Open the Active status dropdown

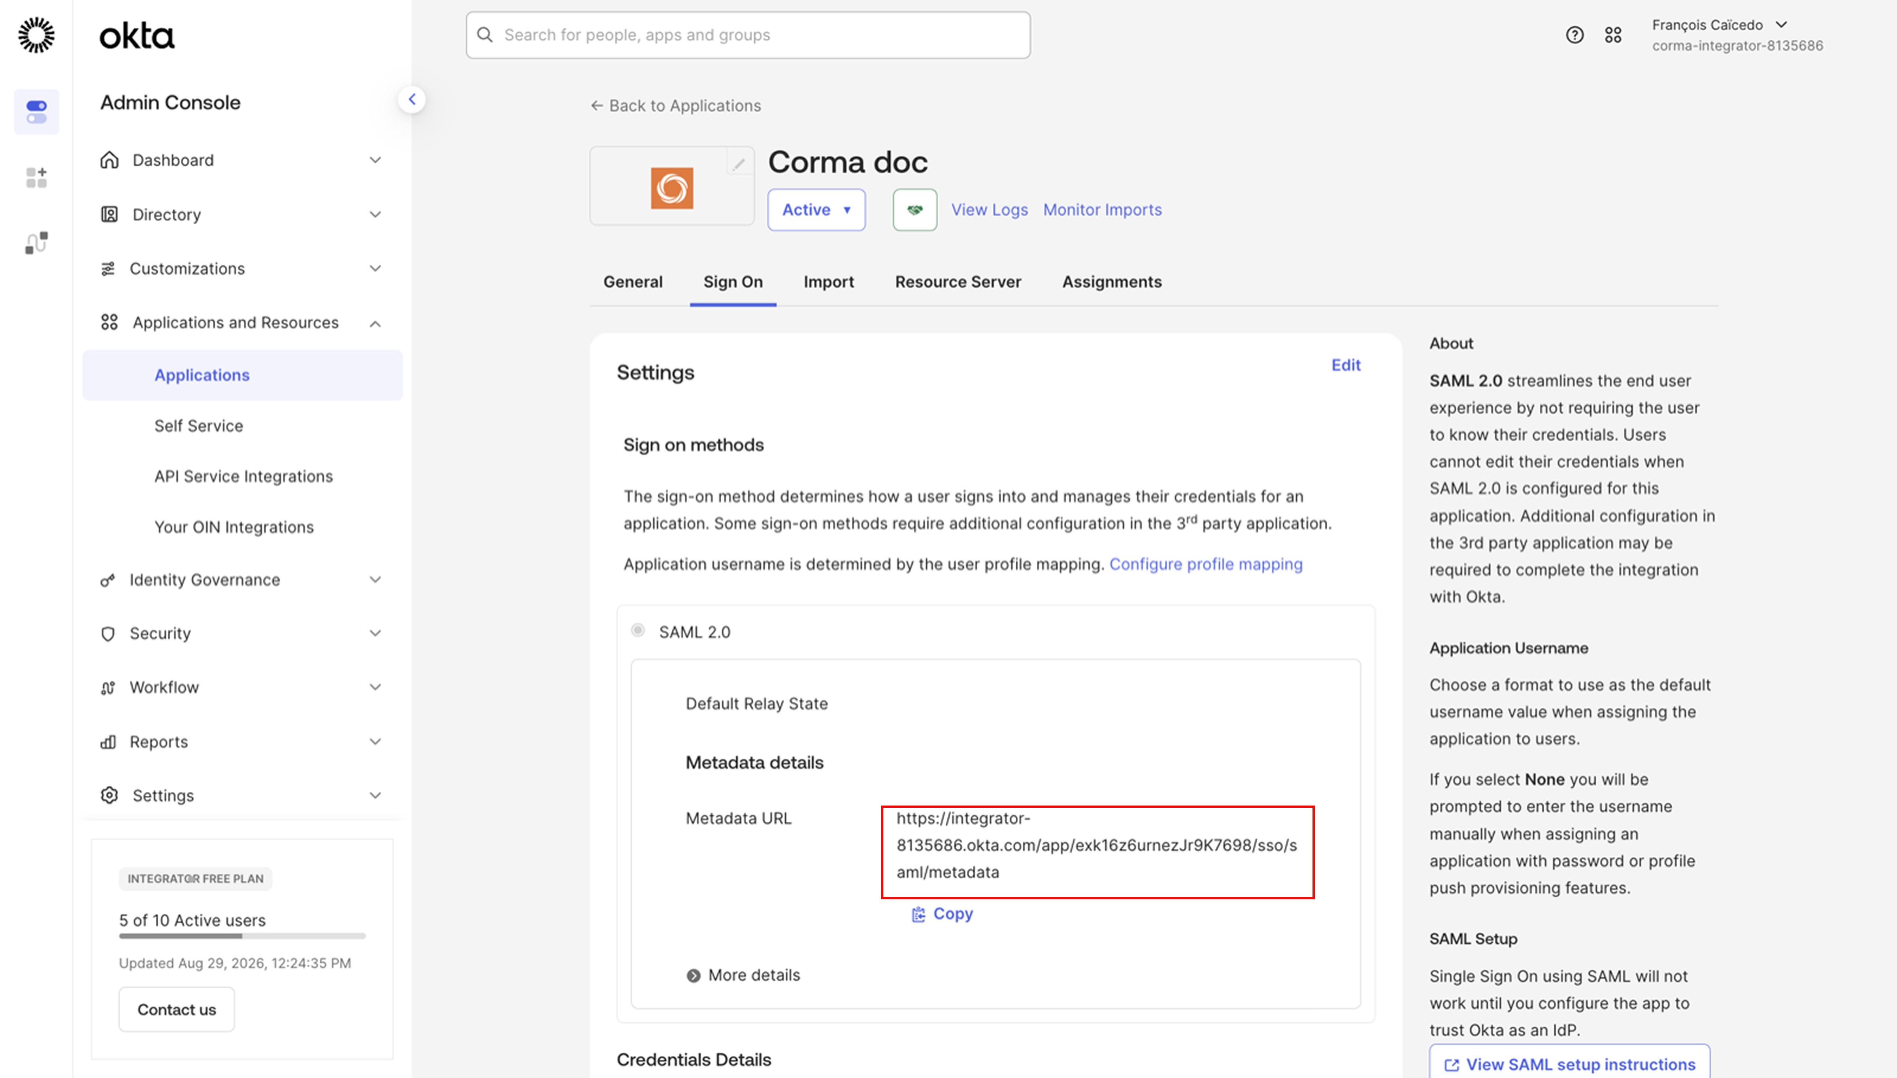click(x=817, y=210)
